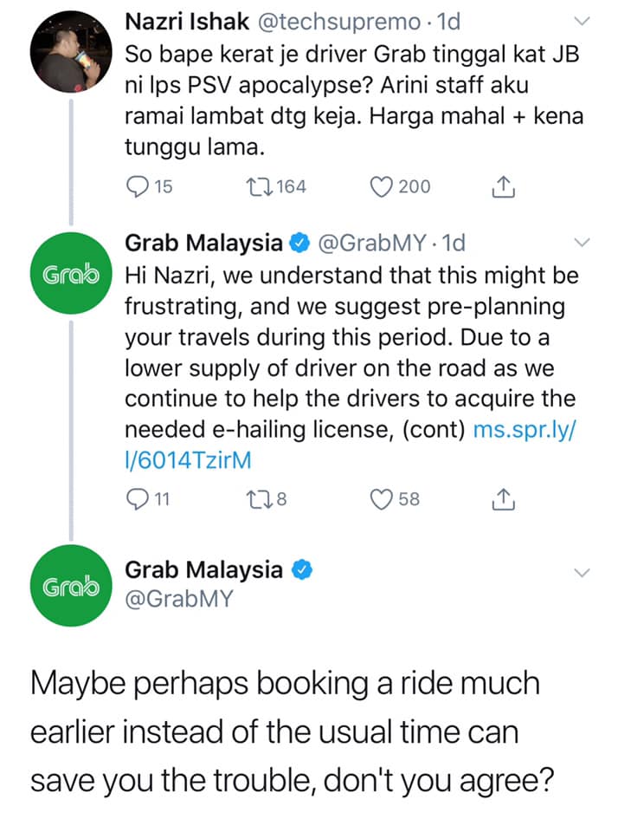Screen dimensions: 618x832
Task: Click @GrabMY handle below main tweet name
Action: pos(179,598)
